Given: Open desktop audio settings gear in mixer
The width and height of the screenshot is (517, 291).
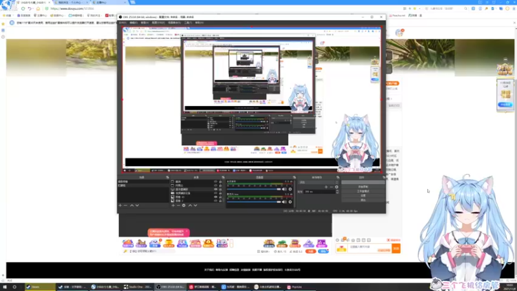Looking at the screenshot, I should point(290,189).
